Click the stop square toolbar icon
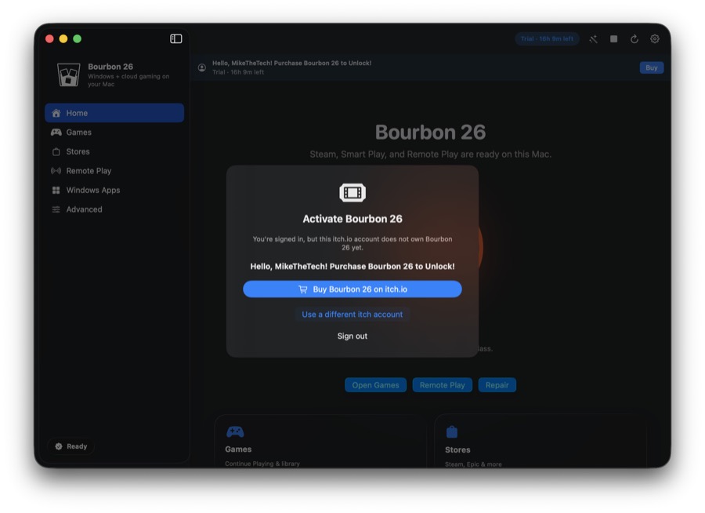 613,39
